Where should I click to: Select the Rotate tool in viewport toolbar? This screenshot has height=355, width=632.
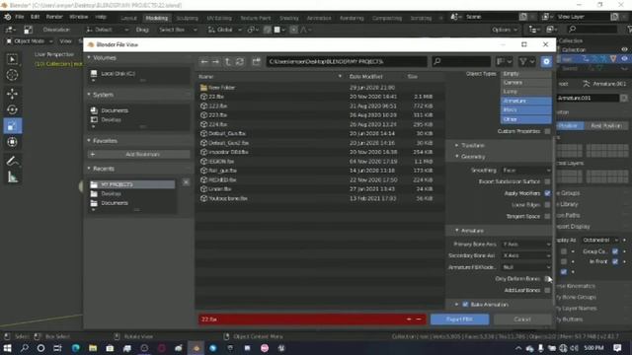pos(12,109)
